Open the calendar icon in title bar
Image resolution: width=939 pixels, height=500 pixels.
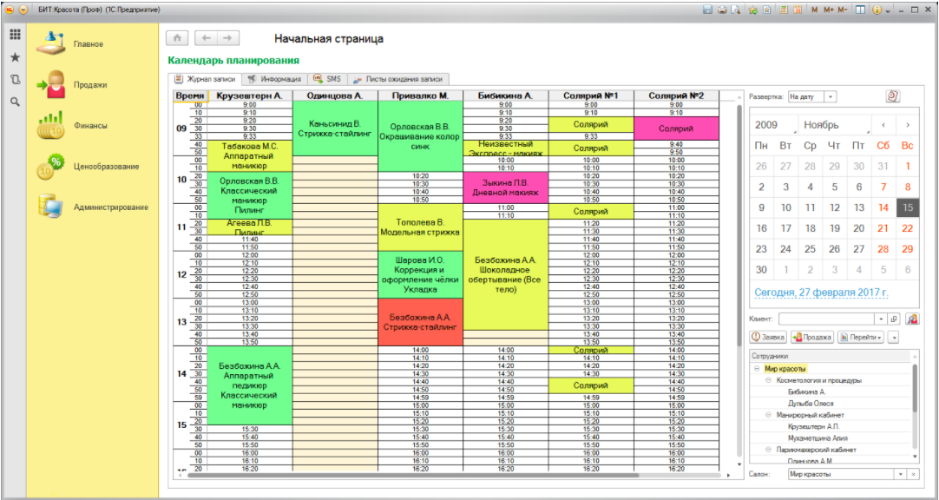[797, 10]
